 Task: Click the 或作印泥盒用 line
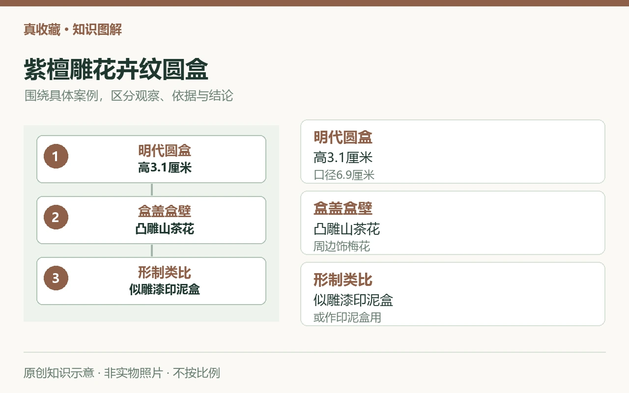point(347,317)
